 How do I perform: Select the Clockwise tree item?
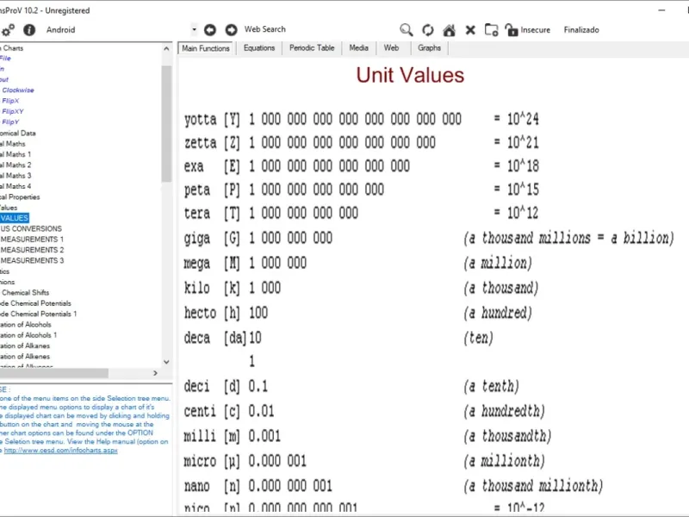18,90
